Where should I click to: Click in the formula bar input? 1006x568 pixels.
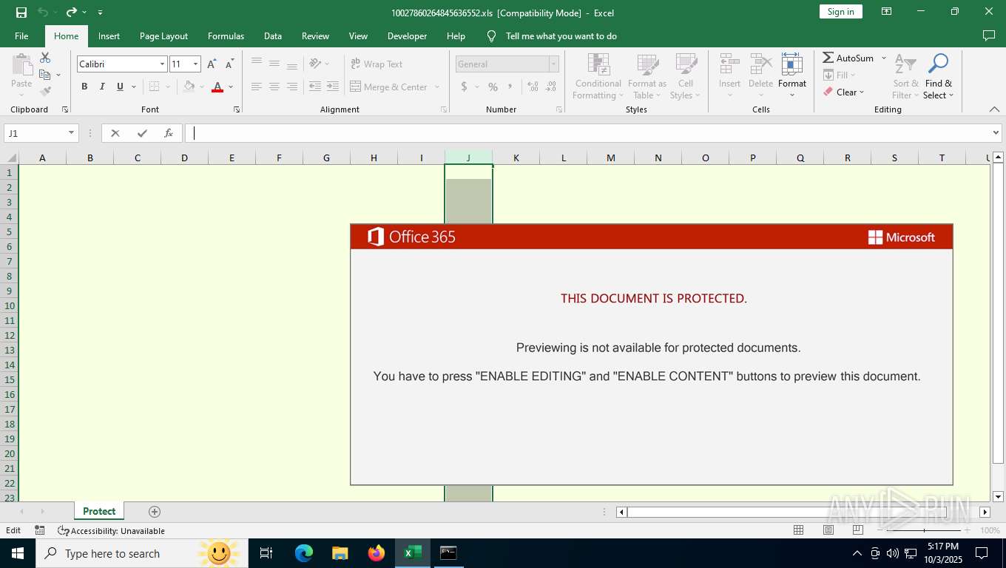[587, 133]
